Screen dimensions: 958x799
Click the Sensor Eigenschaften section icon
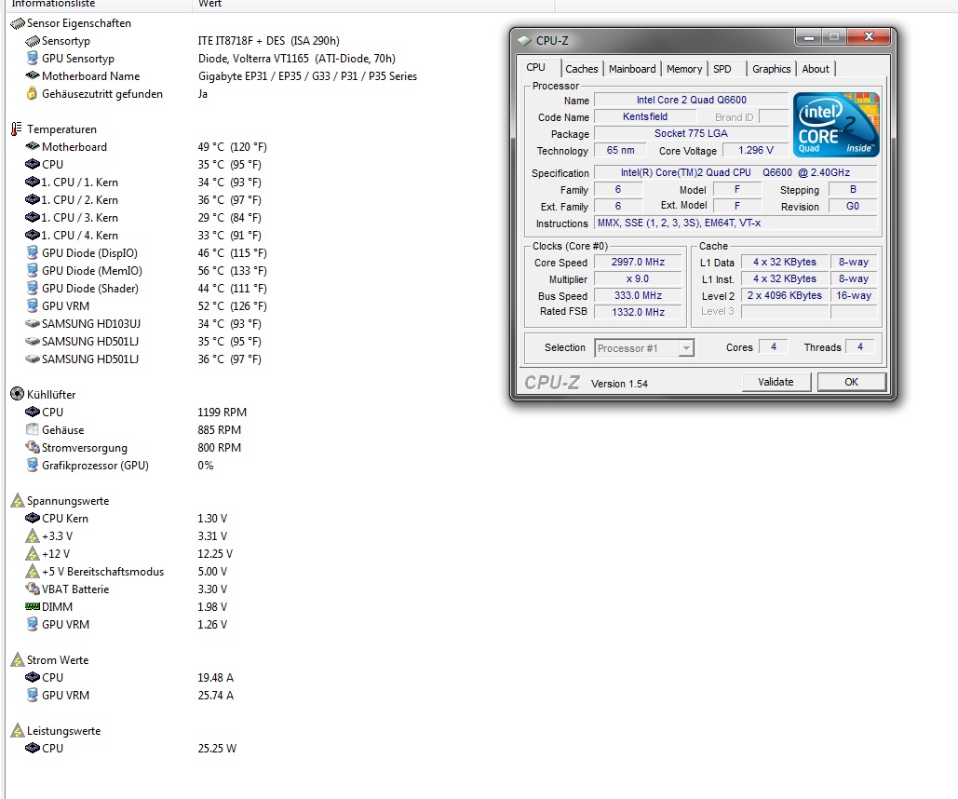point(18,24)
